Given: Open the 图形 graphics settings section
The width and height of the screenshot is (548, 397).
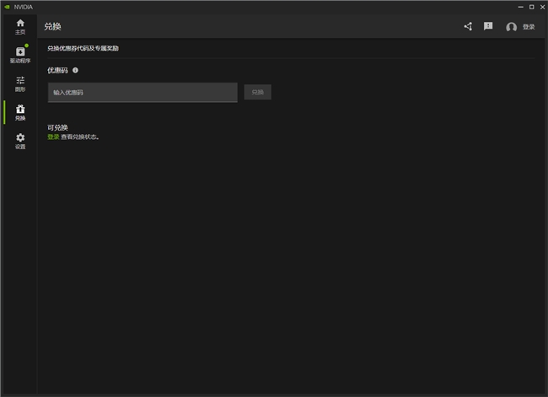Looking at the screenshot, I should pos(20,84).
